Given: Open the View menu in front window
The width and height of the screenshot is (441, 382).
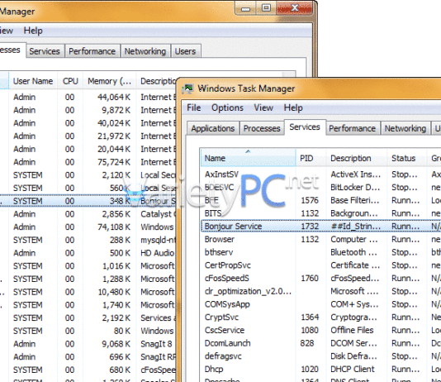Looking at the screenshot, I should [x=263, y=107].
